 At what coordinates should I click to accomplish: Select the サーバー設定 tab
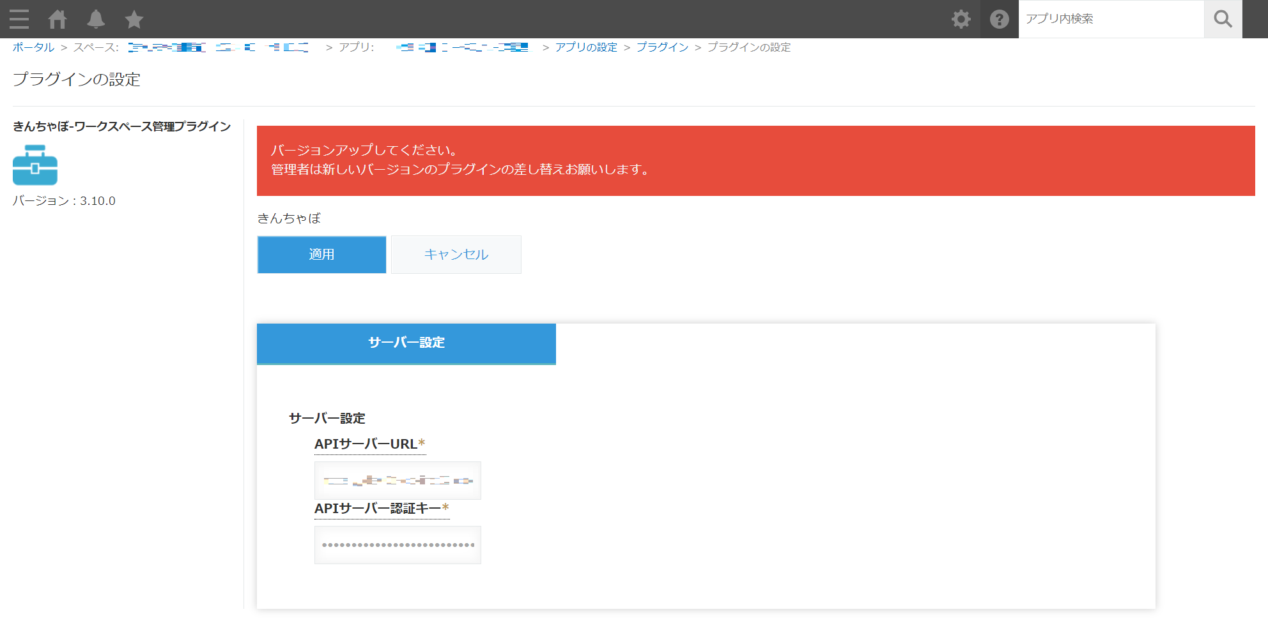tap(406, 343)
